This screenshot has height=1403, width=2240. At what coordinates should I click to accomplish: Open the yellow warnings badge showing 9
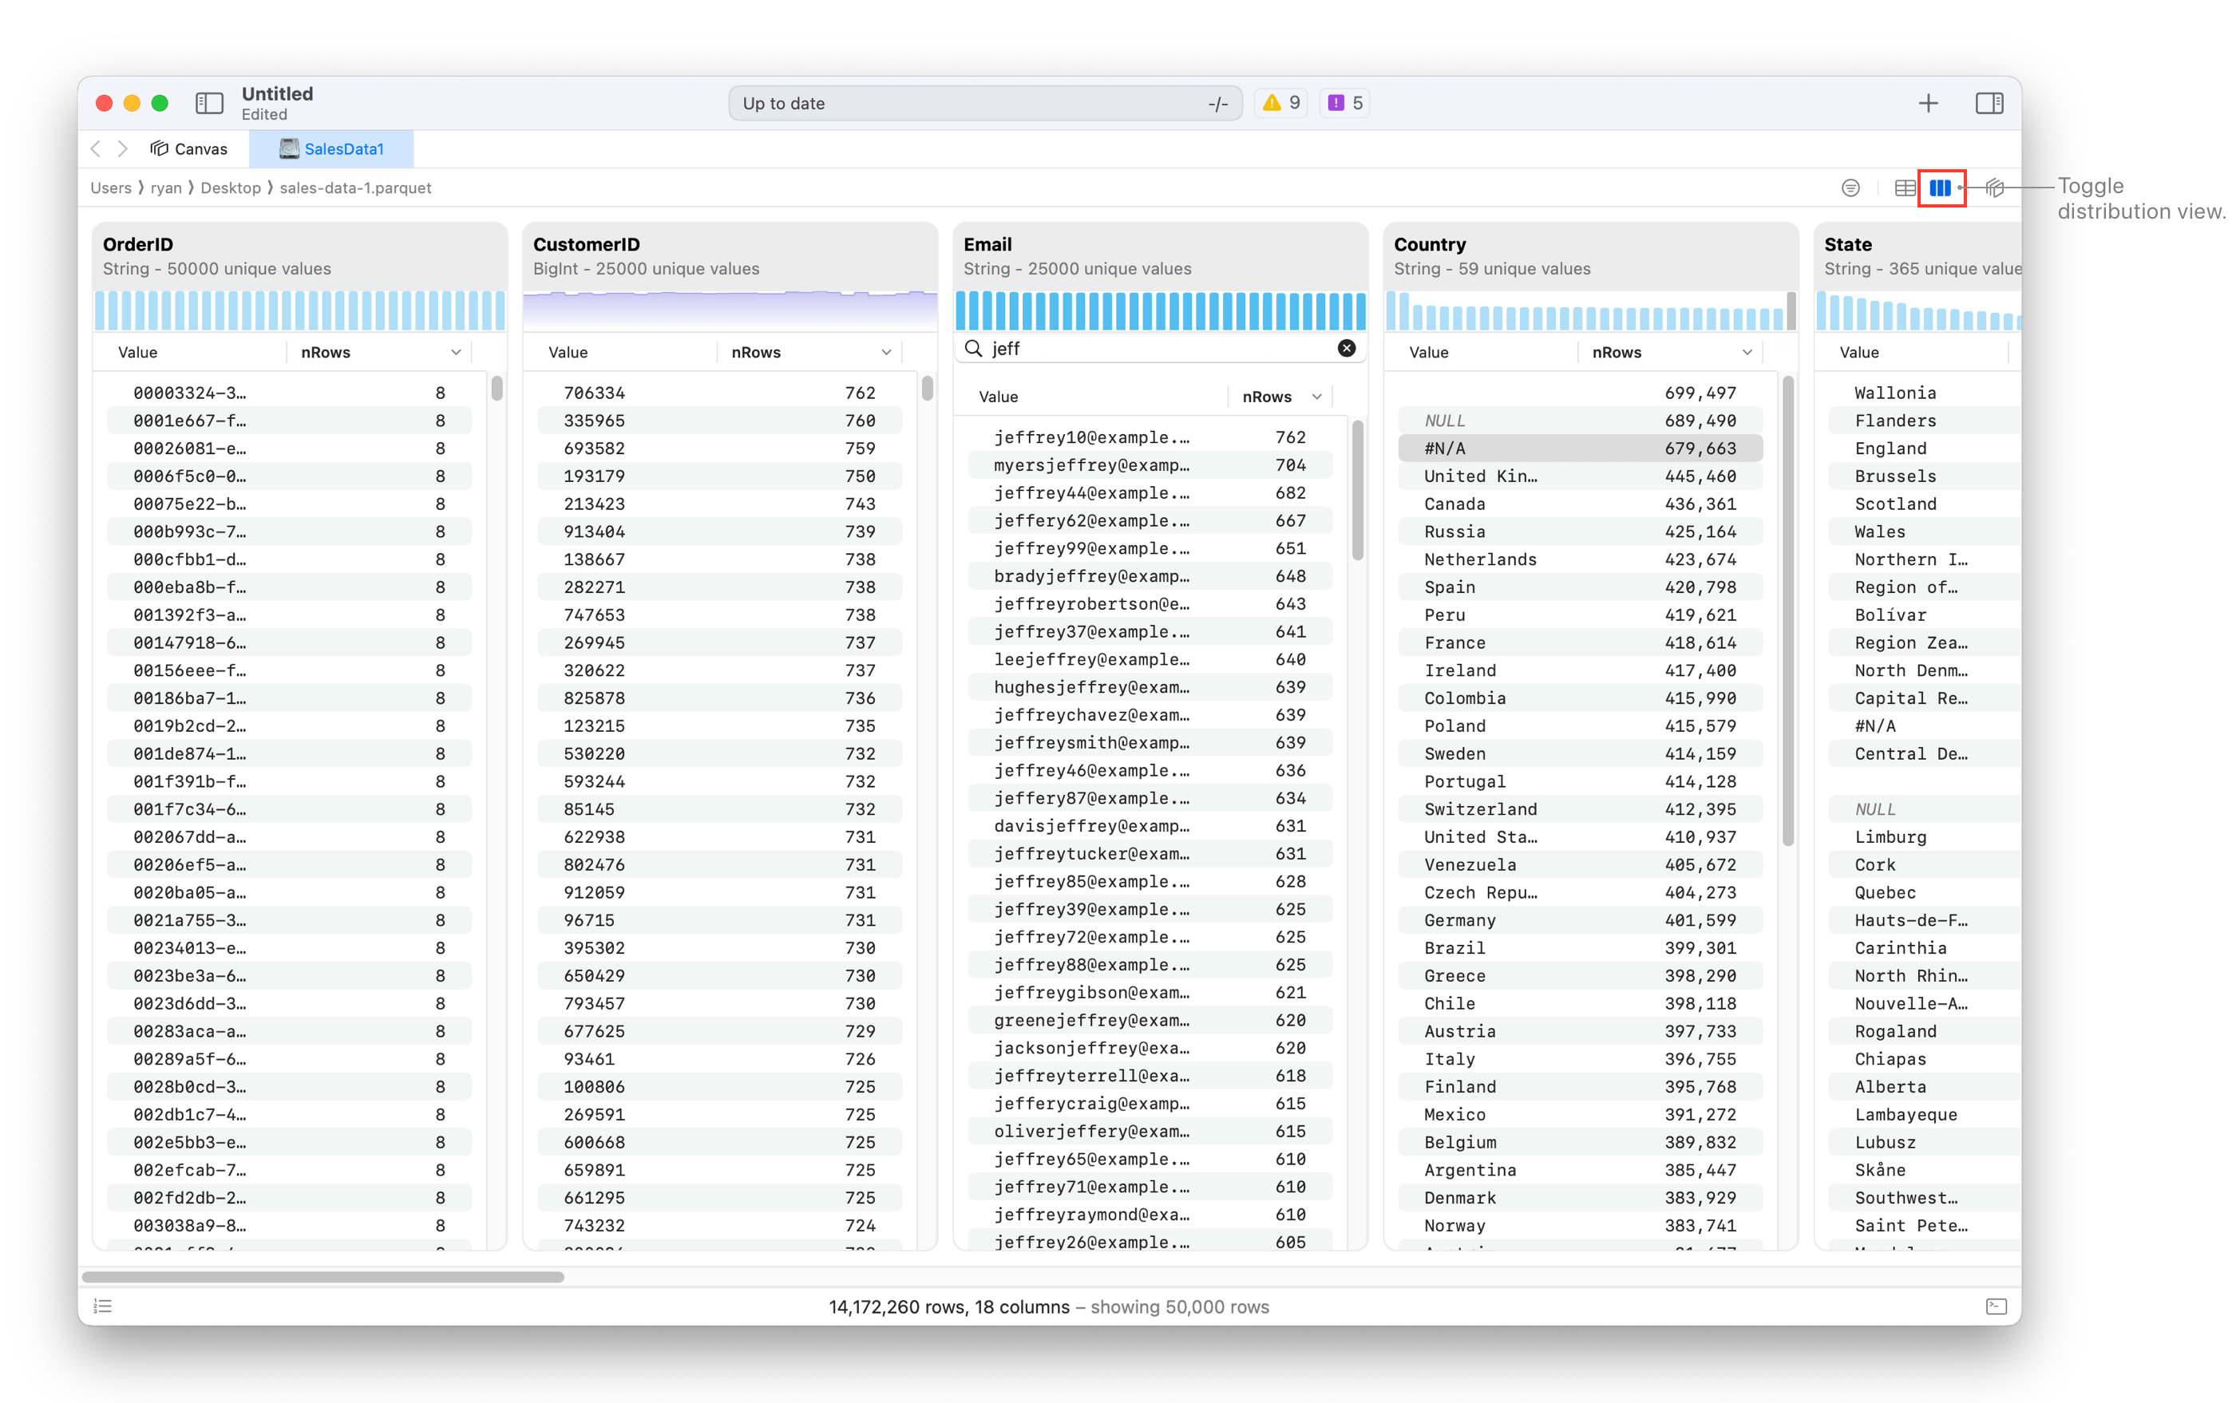tap(1281, 103)
